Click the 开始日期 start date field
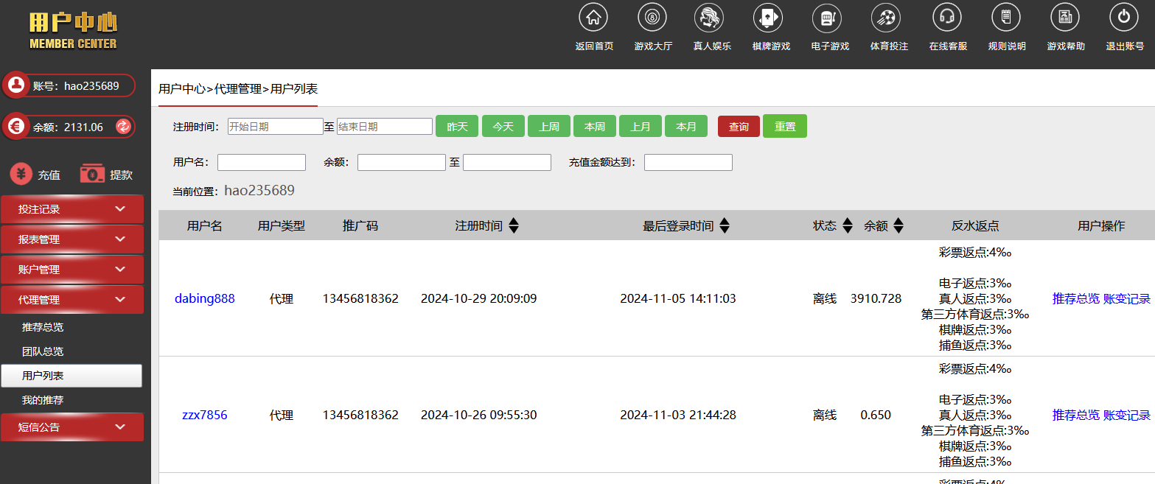 tap(275, 127)
